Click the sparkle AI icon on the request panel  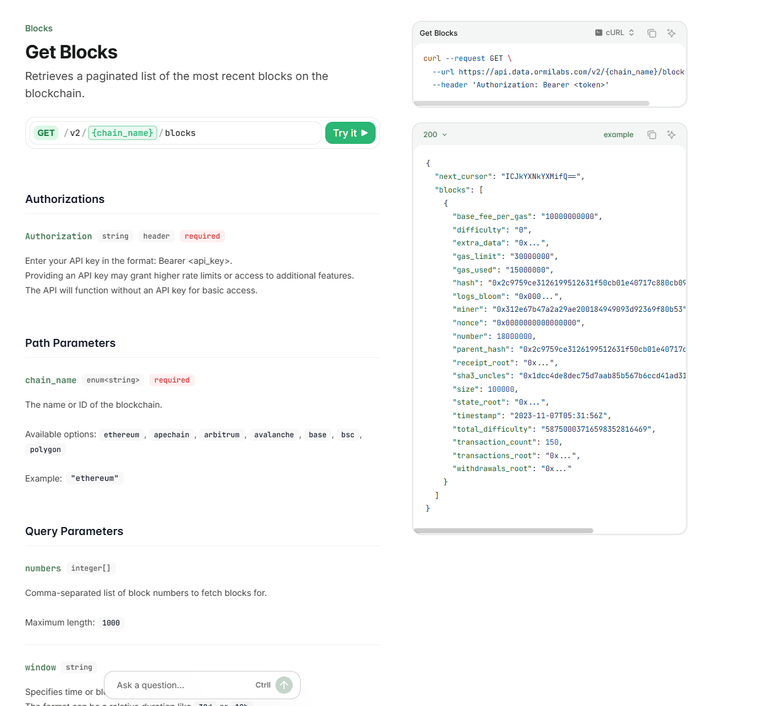(671, 33)
